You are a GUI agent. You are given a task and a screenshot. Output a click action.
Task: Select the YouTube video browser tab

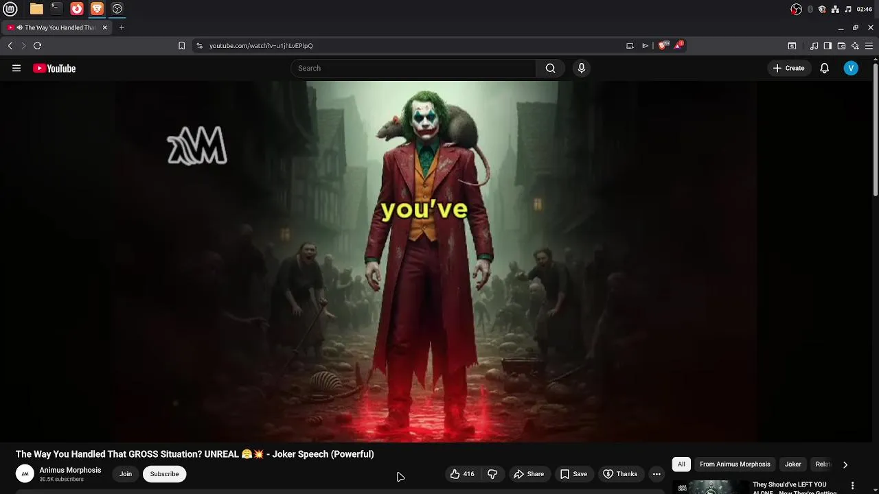[56, 27]
